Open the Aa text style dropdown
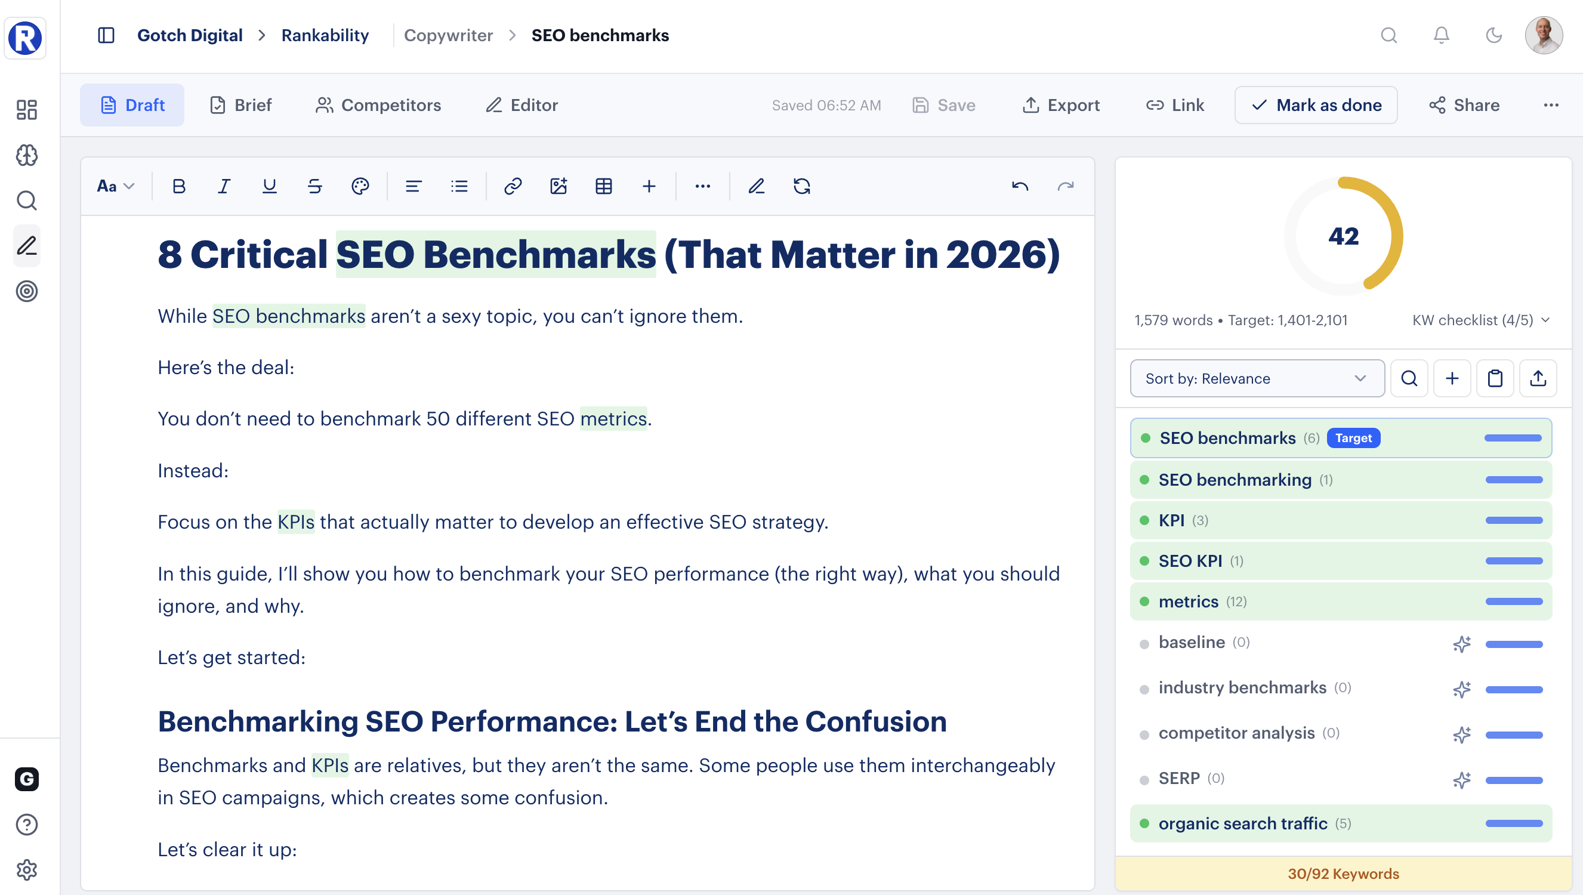 tap(115, 186)
